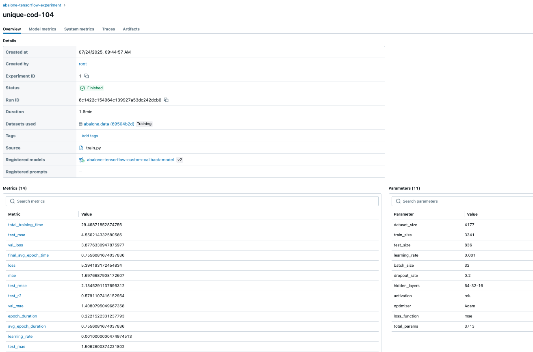Switch to the Traces tab
Image resolution: width=533 pixels, height=352 pixels.
(x=108, y=29)
